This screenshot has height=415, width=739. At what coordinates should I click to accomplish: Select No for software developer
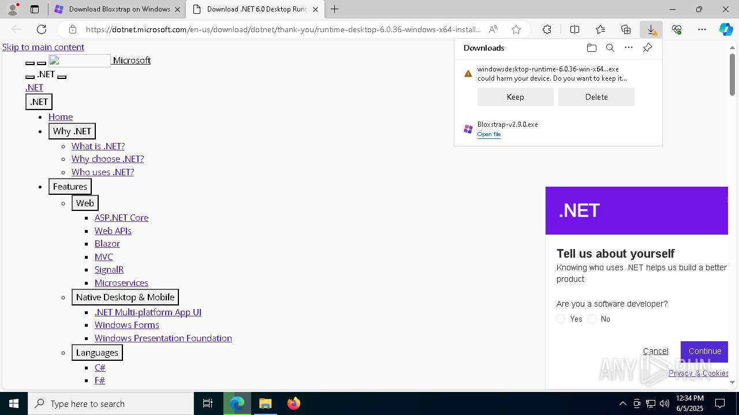pos(592,319)
